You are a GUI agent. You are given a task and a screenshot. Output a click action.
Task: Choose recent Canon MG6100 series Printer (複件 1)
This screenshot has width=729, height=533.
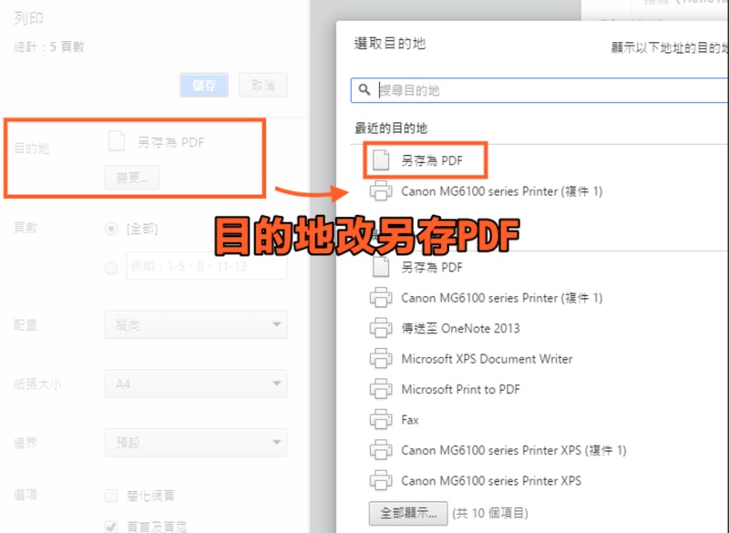pyautogui.click(x=502, y=191)
